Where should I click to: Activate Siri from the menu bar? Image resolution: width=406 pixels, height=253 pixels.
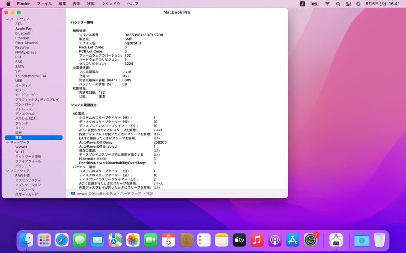358,4
